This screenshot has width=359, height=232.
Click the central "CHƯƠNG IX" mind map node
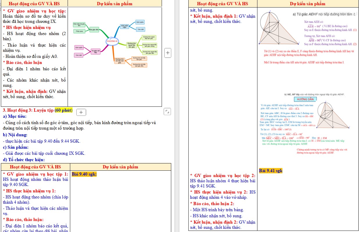112,41
